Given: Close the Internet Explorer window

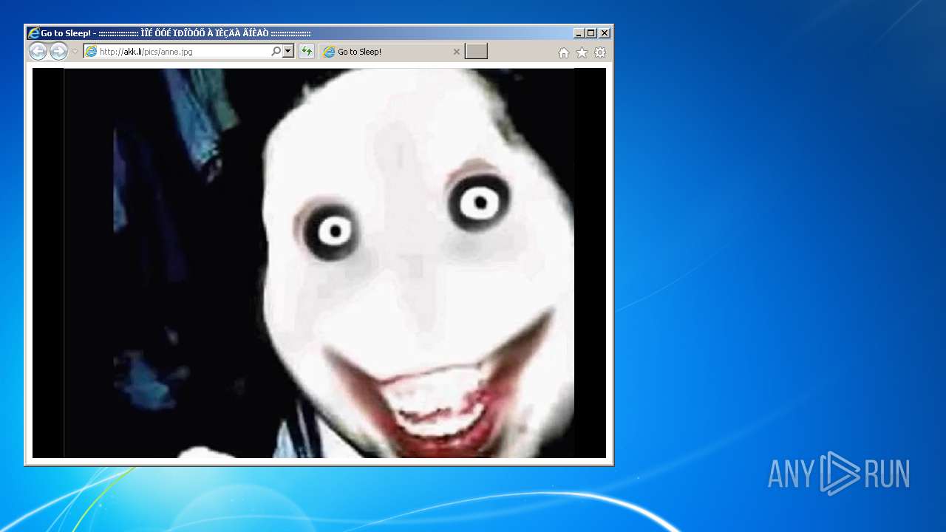Looking at the screenshot, I should coord(605,33).
